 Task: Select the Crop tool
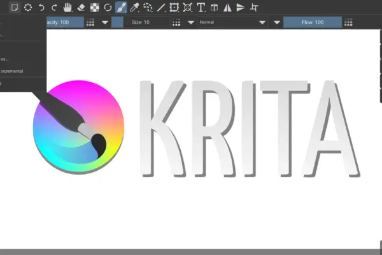coord(254,8)
